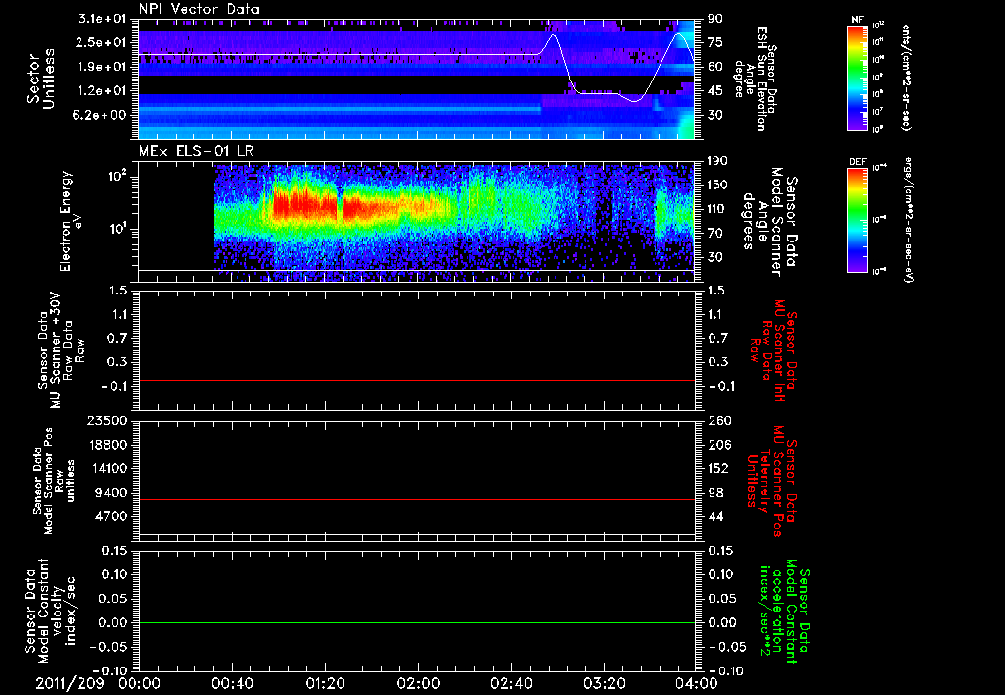This screenshot has width=1005, height=695.
Task: Click the white sun elevation curve peak
Action: 554,34
